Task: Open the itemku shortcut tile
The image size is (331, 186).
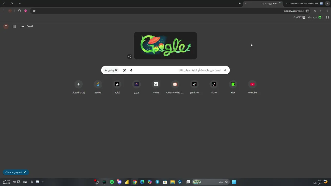Action: click(98, 87)
